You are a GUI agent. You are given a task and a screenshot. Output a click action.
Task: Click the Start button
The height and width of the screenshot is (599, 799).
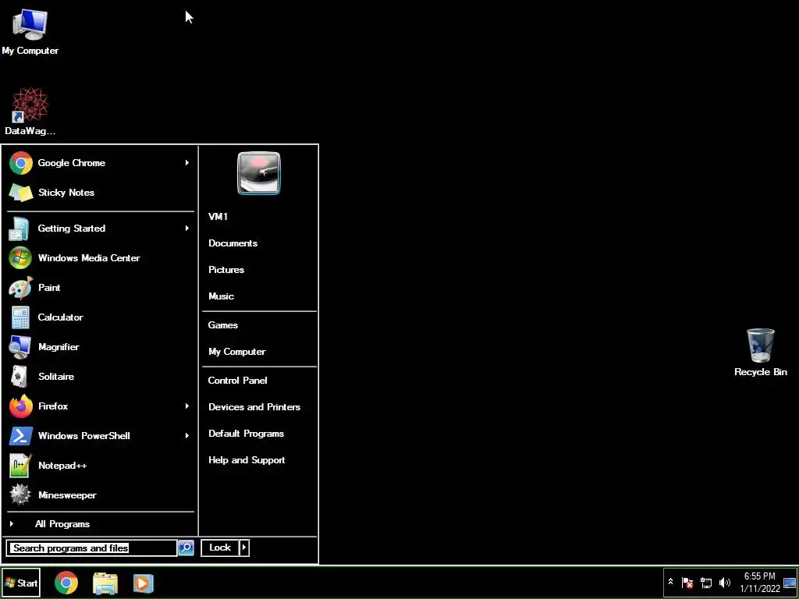tap(21, 583)
